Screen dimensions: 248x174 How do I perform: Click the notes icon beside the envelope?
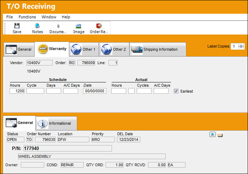coord(212,135)
